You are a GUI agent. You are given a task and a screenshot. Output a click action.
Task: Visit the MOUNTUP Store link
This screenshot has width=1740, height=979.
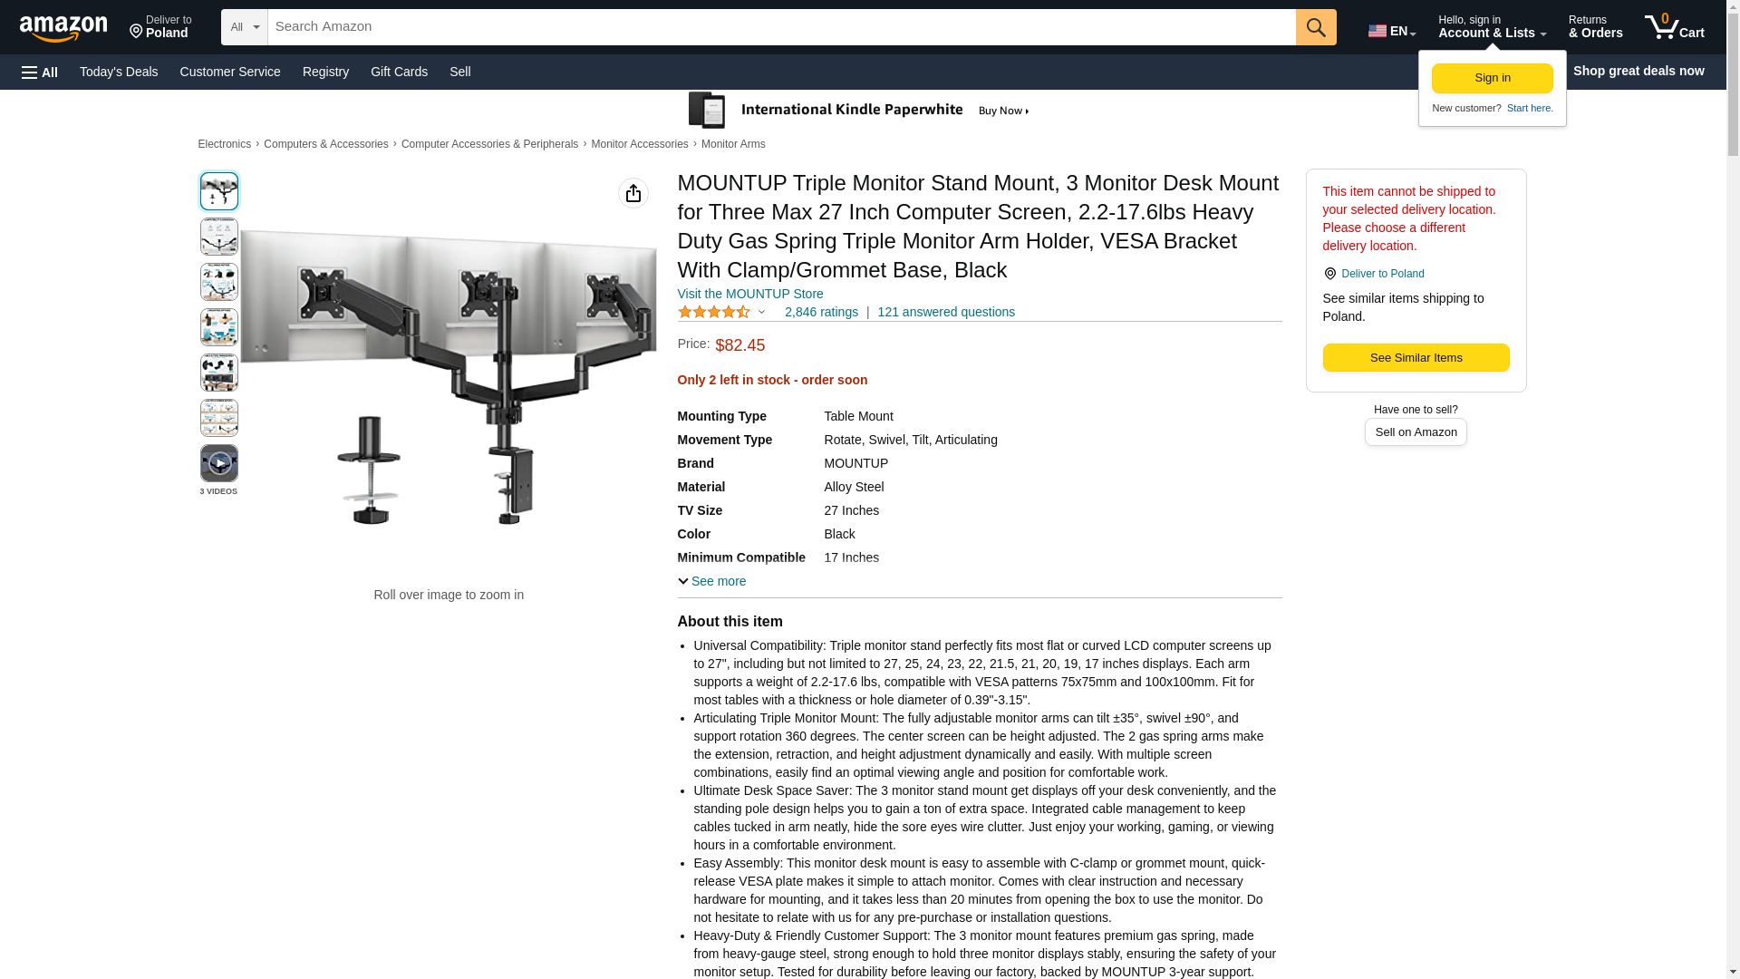[750, 294]
